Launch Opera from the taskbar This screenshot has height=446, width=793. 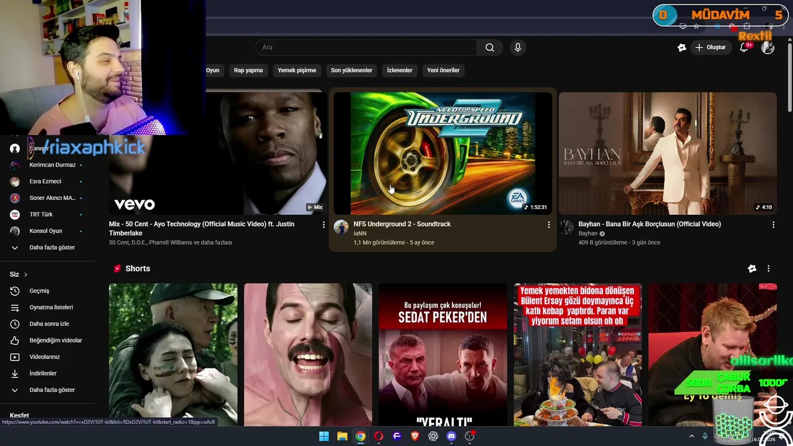(379, 436)
